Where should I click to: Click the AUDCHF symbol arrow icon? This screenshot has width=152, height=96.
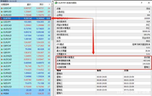click(x=2, y=63)
